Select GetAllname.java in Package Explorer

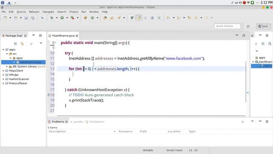point(30,62)
